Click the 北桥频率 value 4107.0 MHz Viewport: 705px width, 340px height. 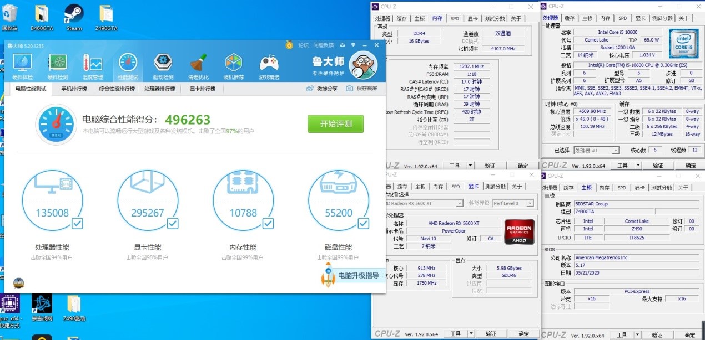click(x=503, y=49)
